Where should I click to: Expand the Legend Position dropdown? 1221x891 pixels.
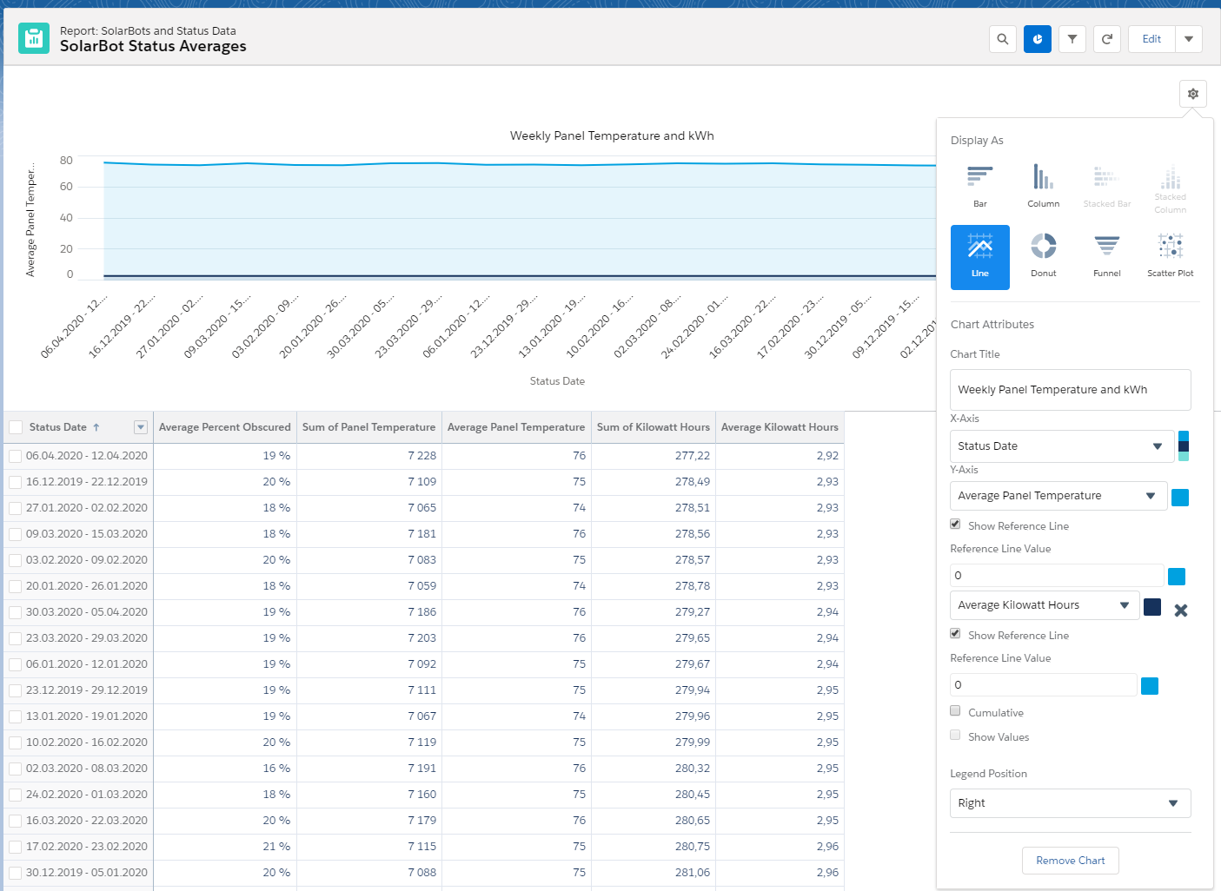pos(1070,803)
